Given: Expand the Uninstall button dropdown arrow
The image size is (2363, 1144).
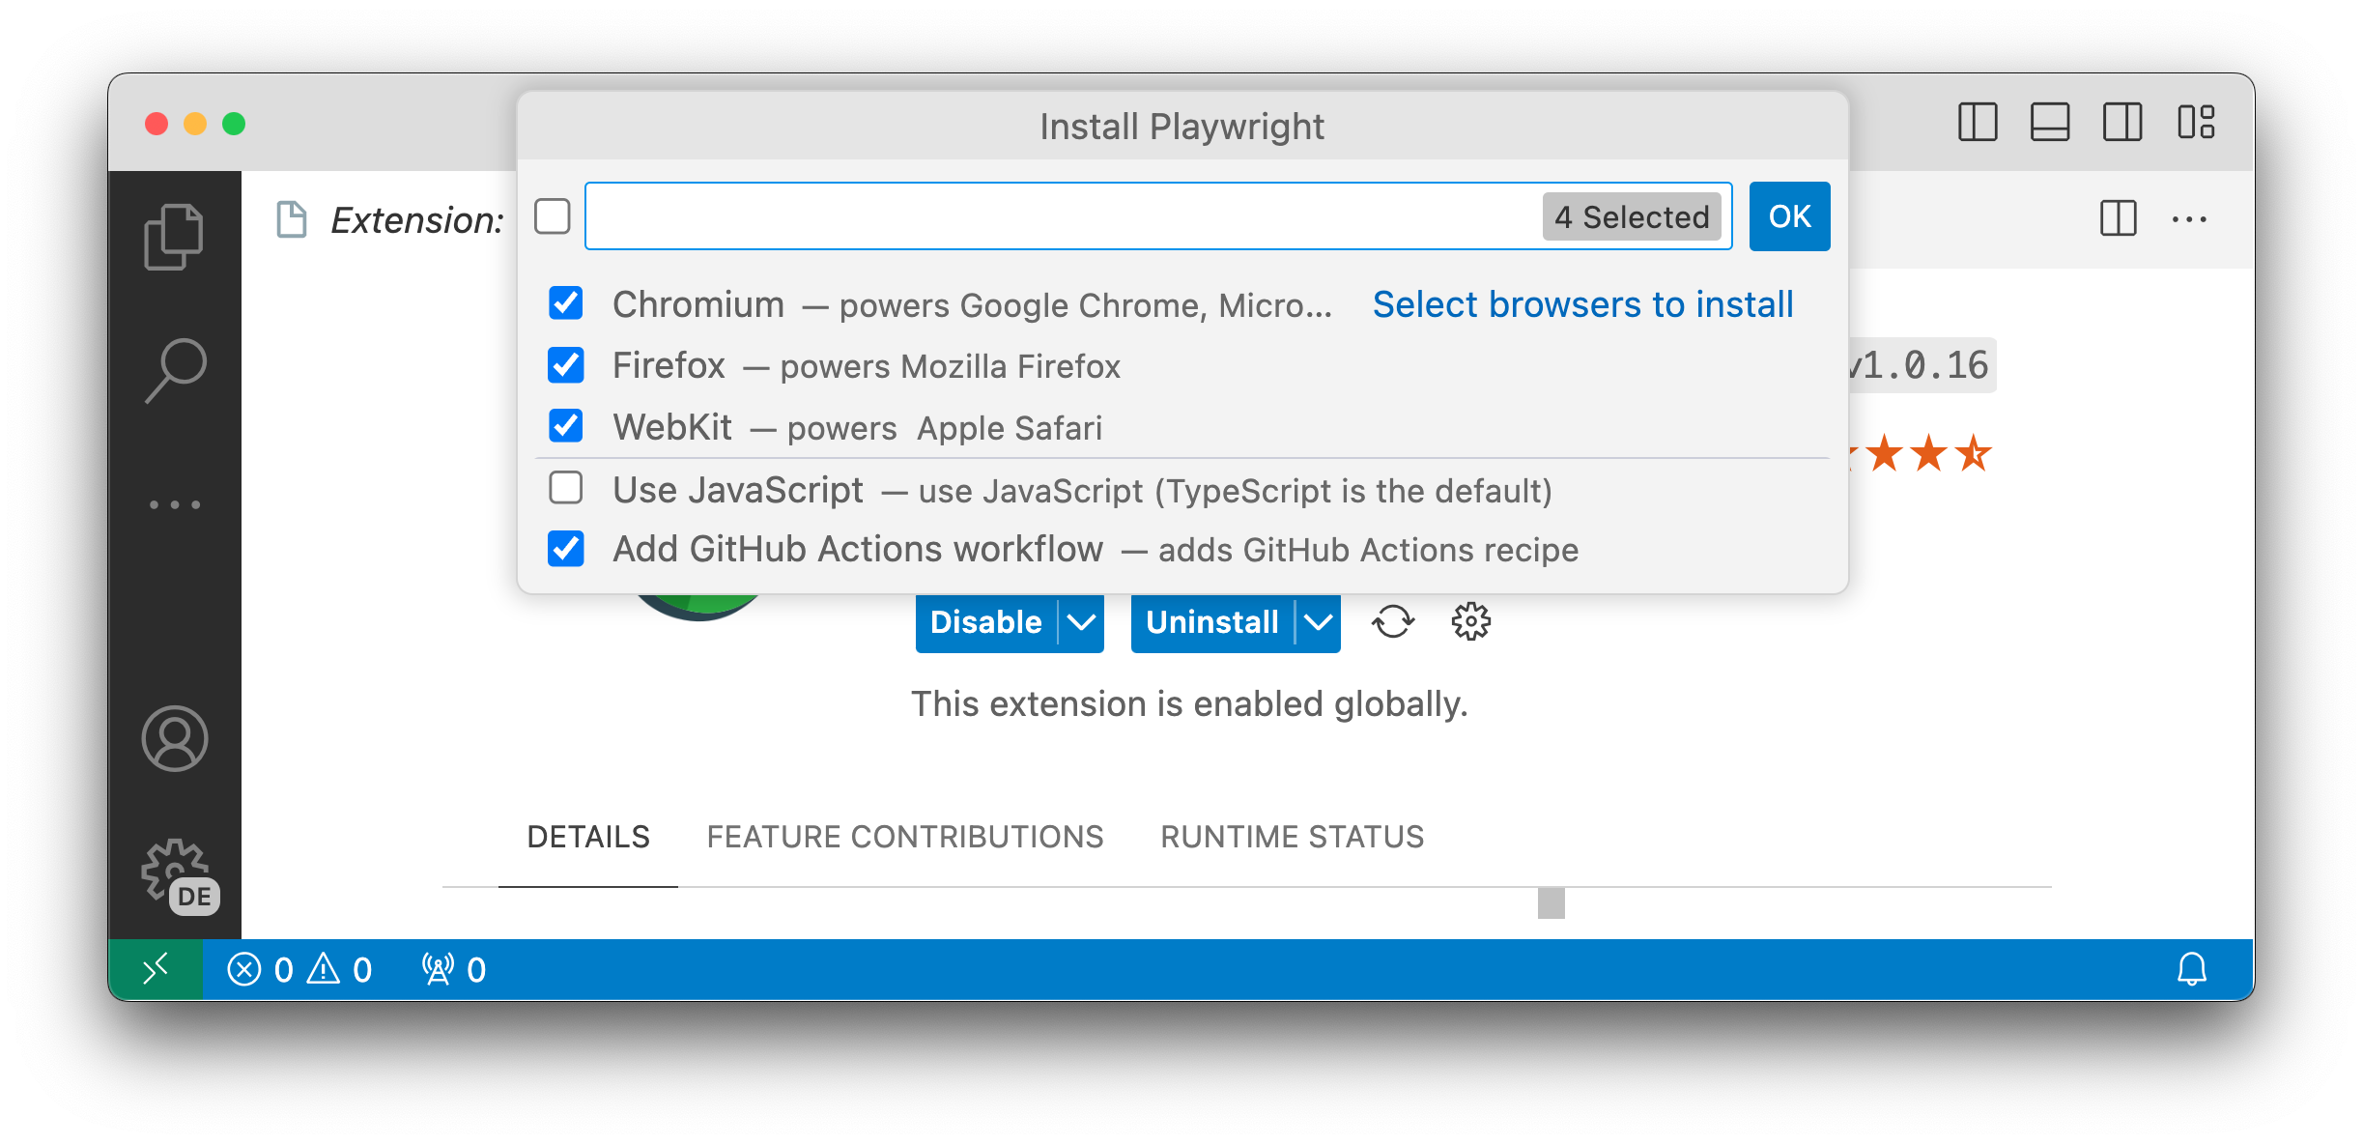Looking at the screenshot, I should (x=1318, y=622).
